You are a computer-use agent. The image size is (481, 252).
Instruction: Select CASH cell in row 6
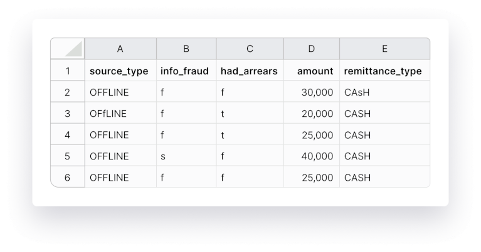(x=384, y=177)
